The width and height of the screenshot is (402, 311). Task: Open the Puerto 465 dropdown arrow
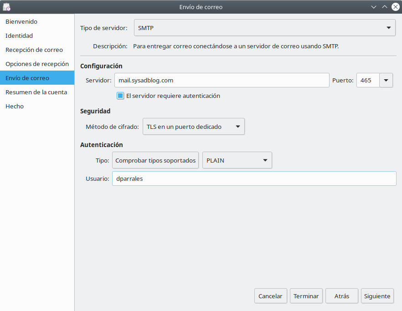386,80
